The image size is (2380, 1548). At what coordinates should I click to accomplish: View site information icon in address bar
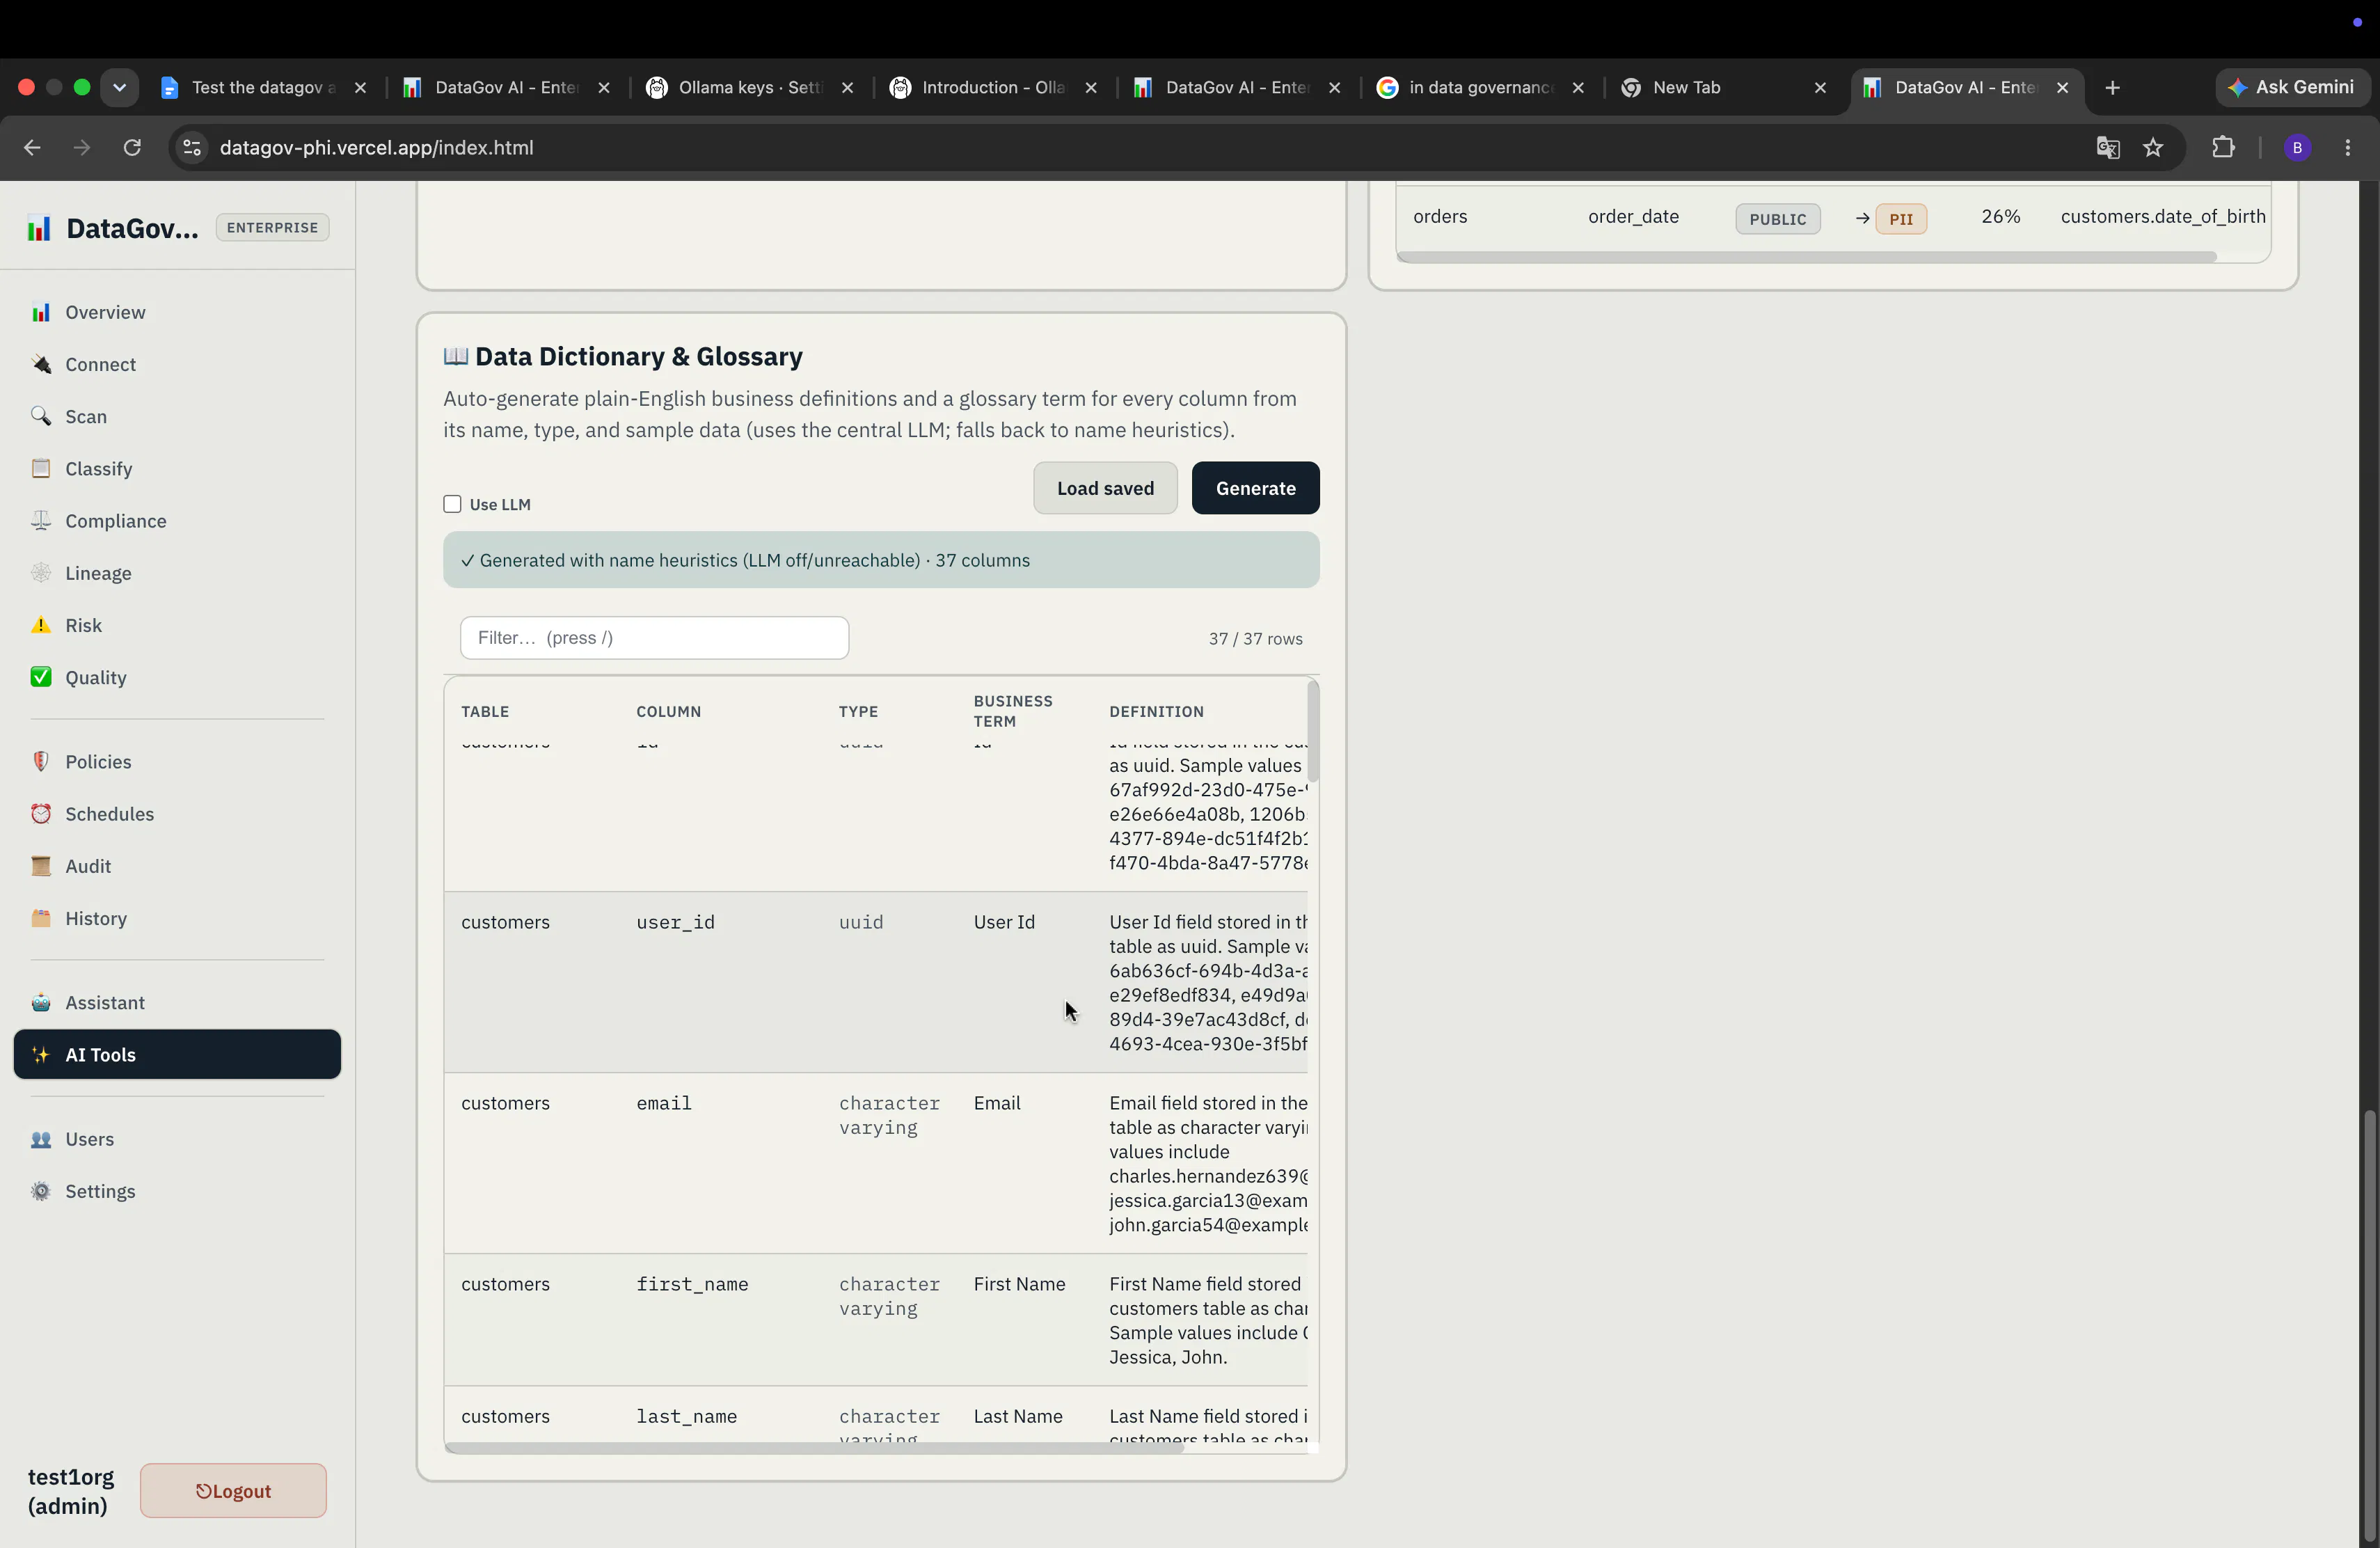pyautogui.click(x=192, y=148)
